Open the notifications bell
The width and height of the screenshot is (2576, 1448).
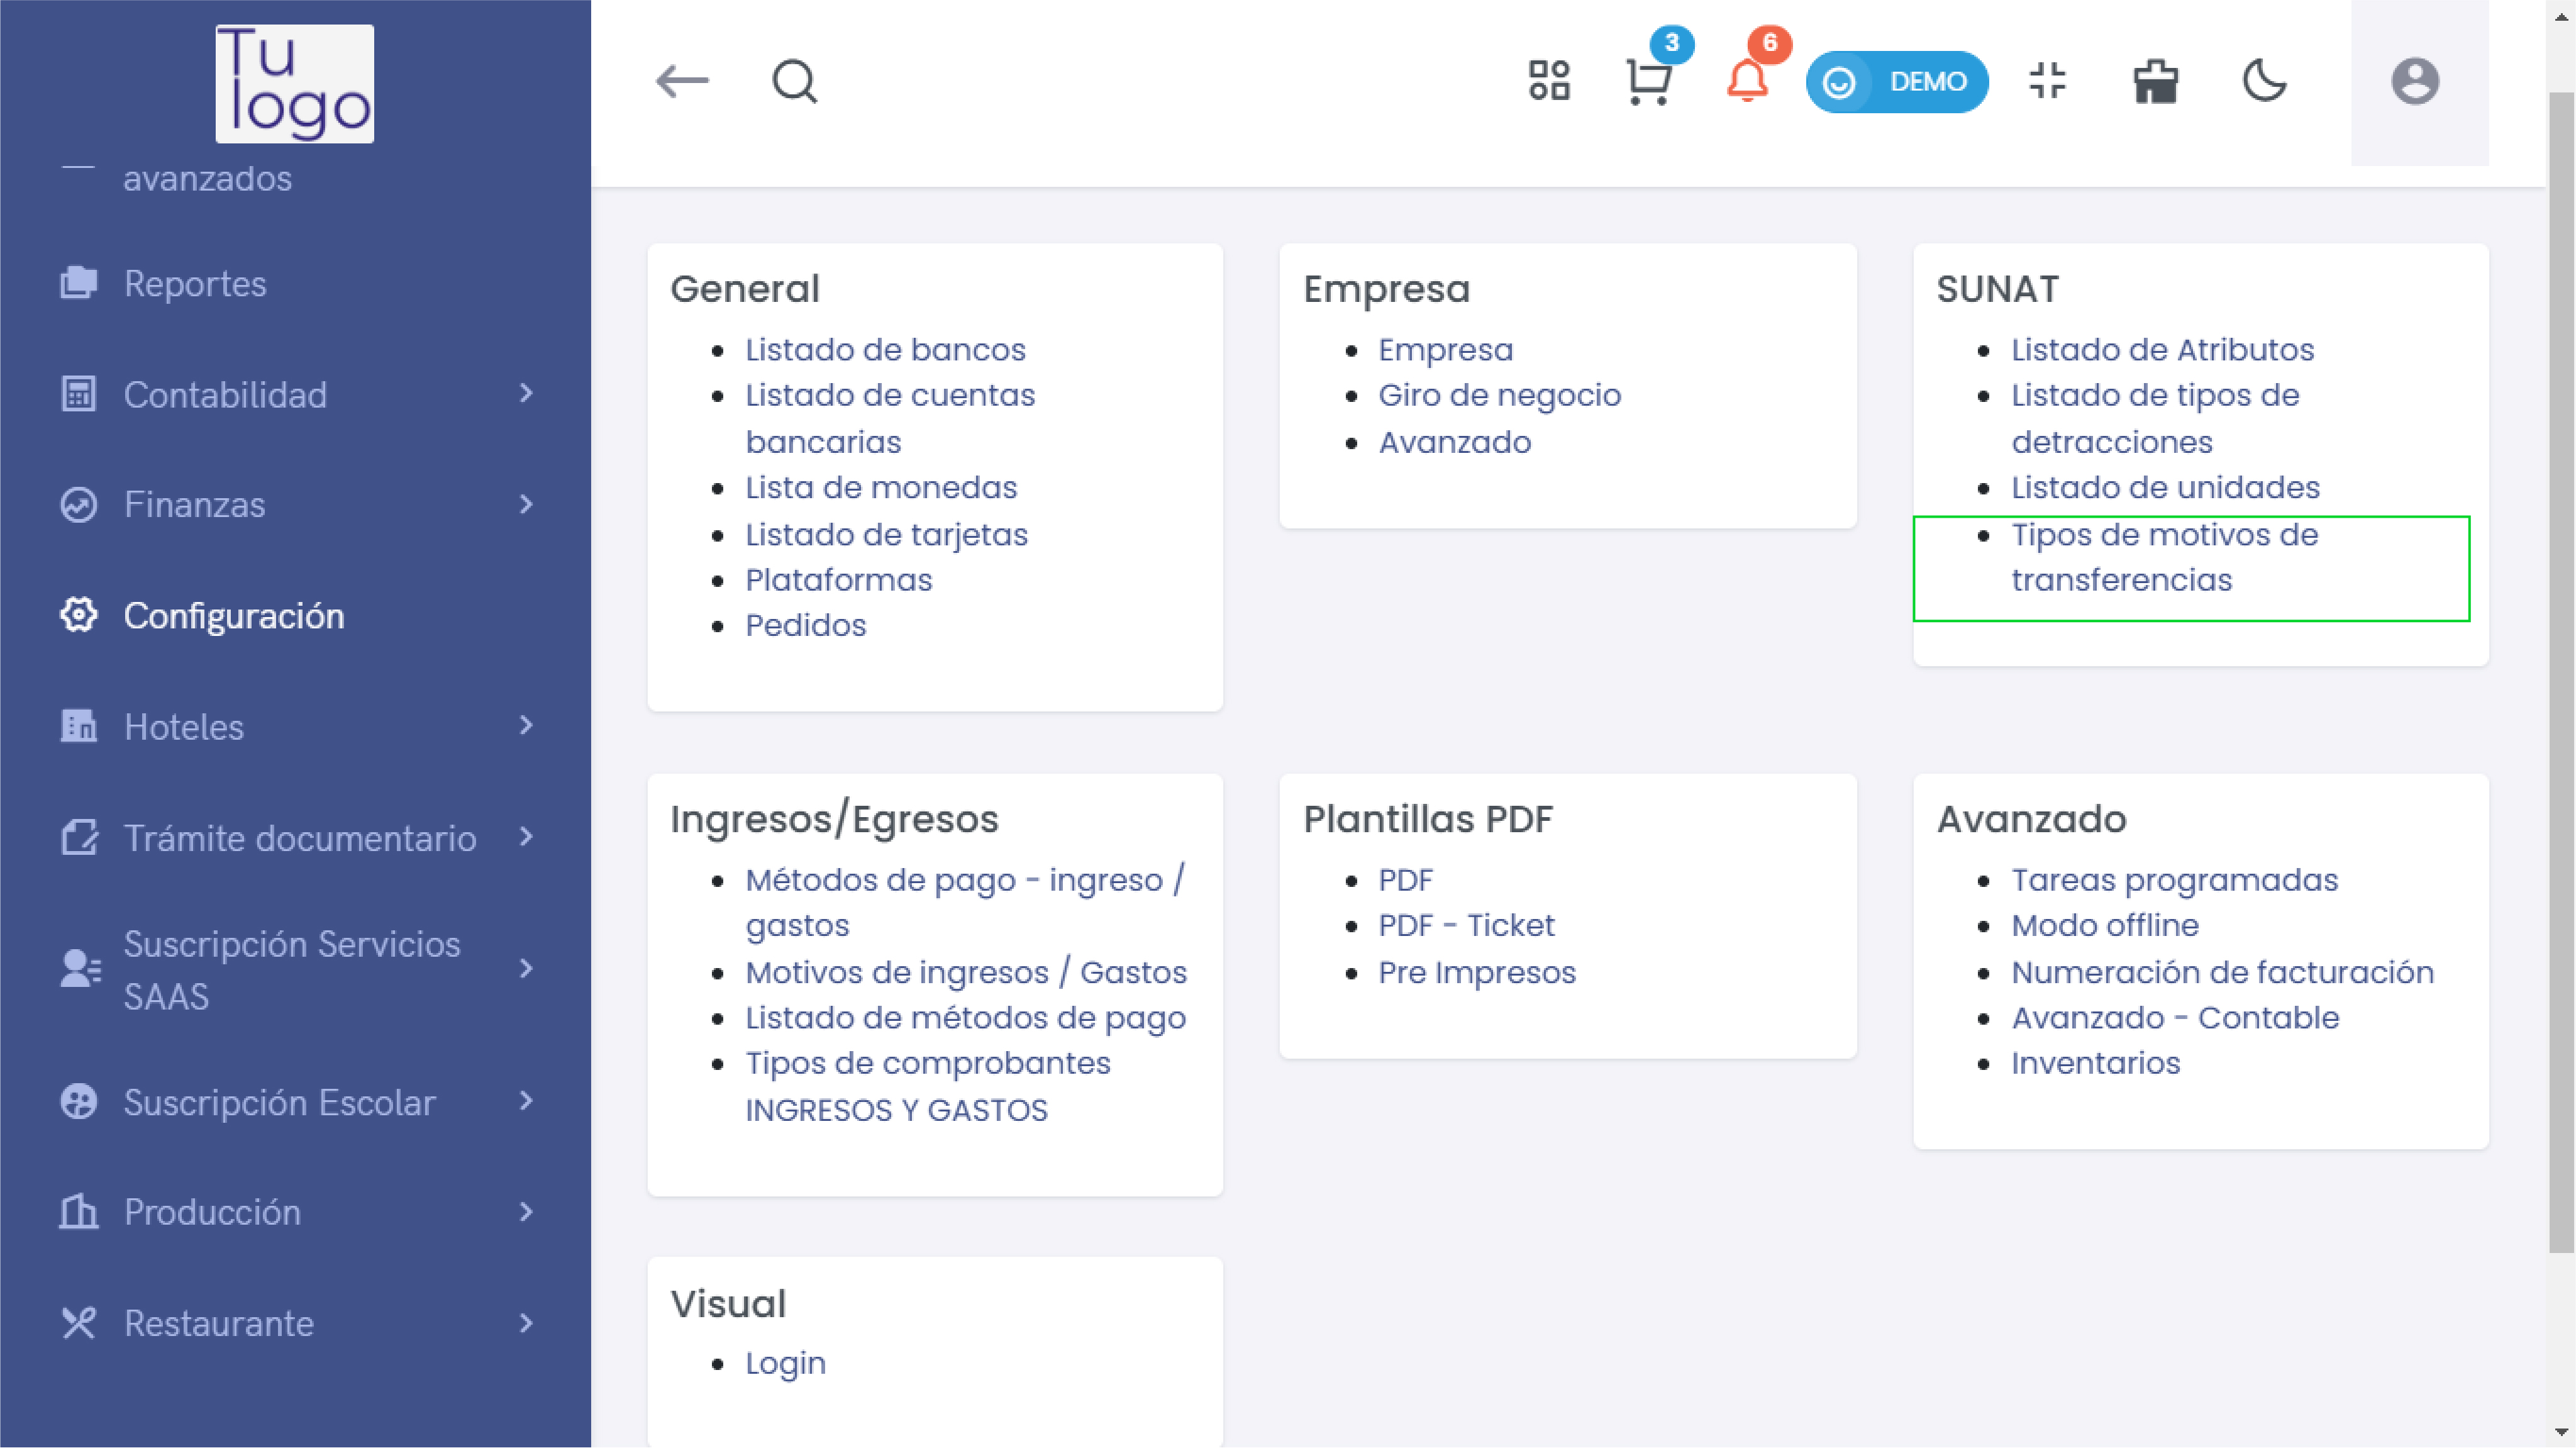click(x=1747, y=82)
